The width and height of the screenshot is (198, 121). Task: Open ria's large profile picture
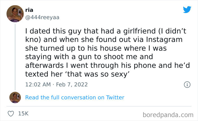click(x=15, y=13)
